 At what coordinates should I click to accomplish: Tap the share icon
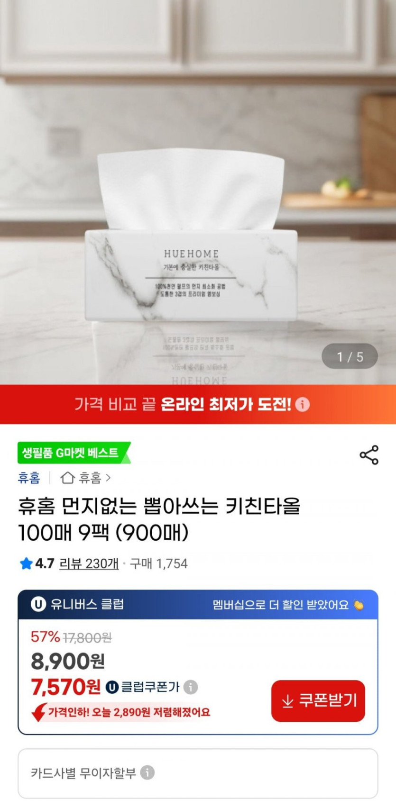coord(369,455)
